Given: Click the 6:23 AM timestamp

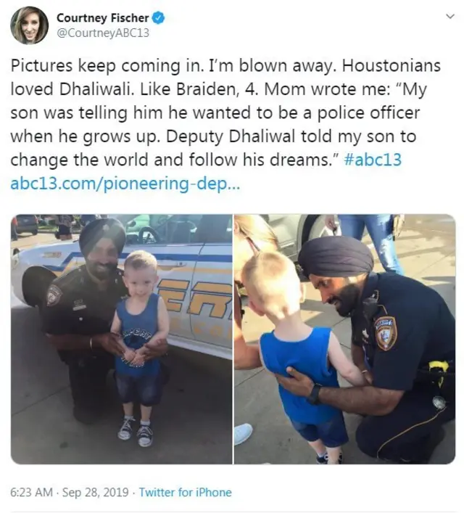Looking at the screenshot, I should click(31, 492).
